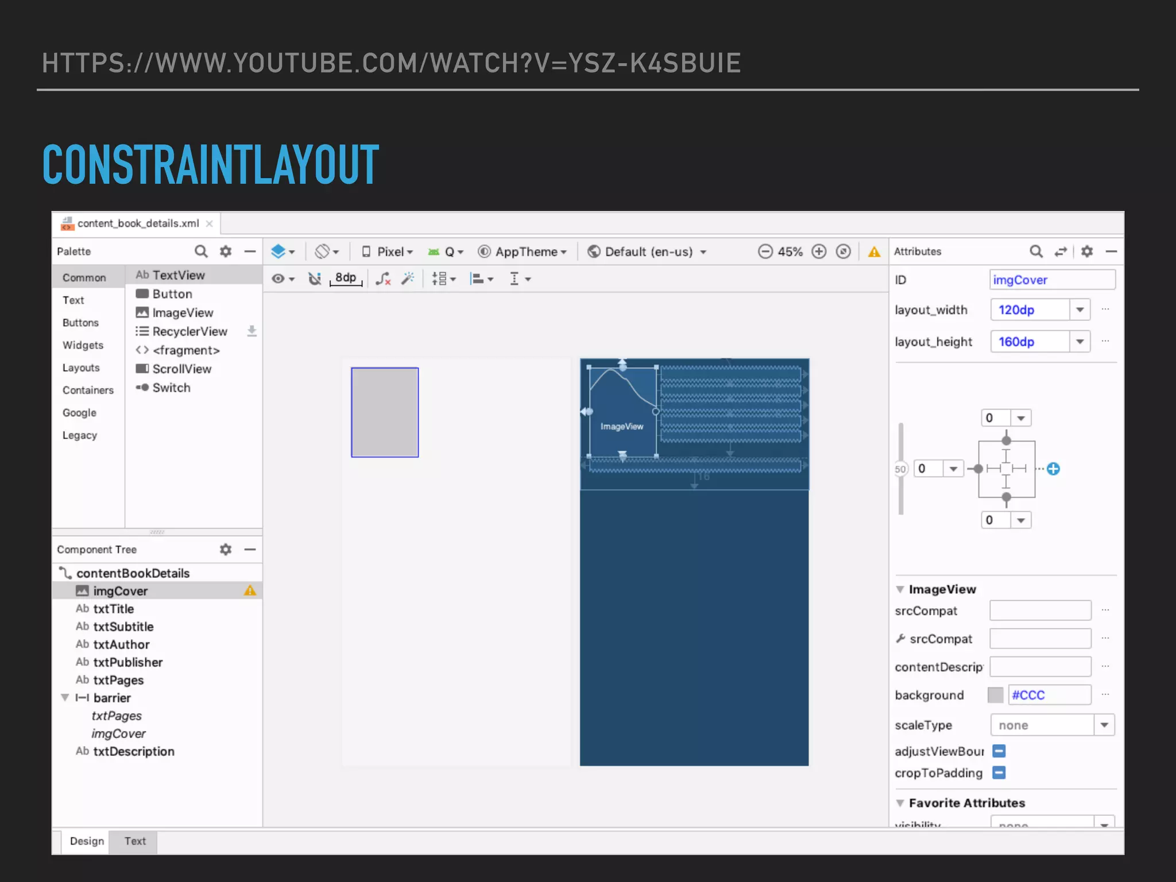Image resolution: width=1176 pixels, height=882 pixels.
Task: Click the Infer Constraints magic wand
Action: (408, 279)
